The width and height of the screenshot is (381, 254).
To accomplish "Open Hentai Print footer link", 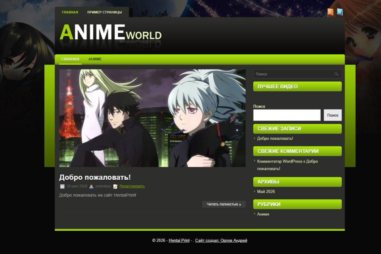I will [179, 240].
